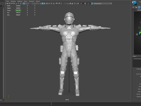Viewport: 141px width, 106px height.
Task: Click the circled arrow hand effector marker
Action: pos(137,34)
